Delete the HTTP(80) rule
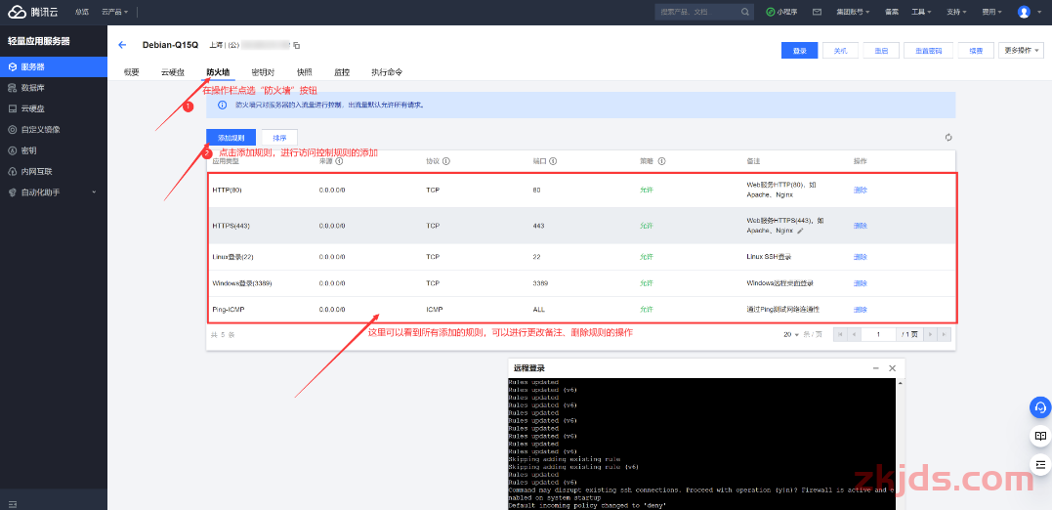 click(861, 190)
